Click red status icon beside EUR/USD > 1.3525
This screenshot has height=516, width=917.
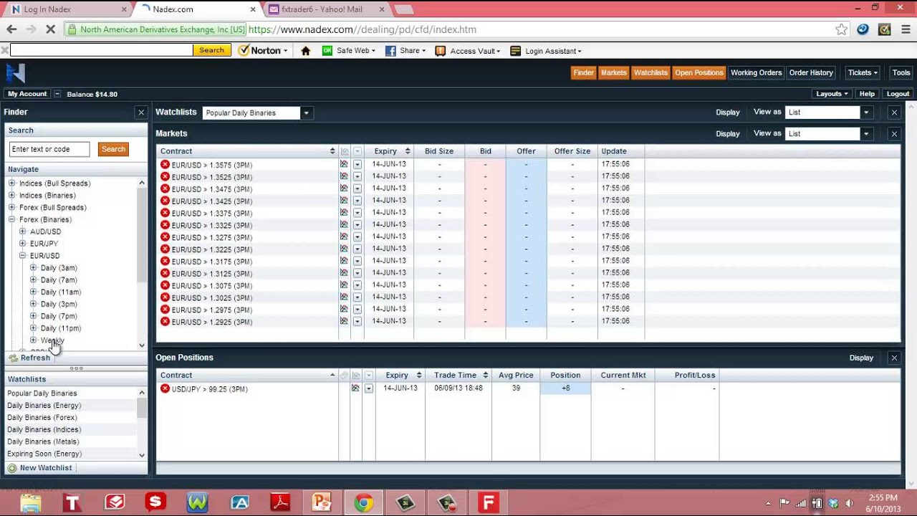pos(165,176)
